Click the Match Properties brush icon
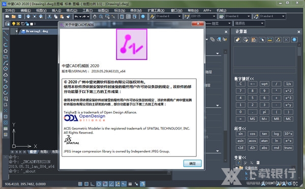Image resolution: width=305 pixels, height=189 pixels. (68, 17)
